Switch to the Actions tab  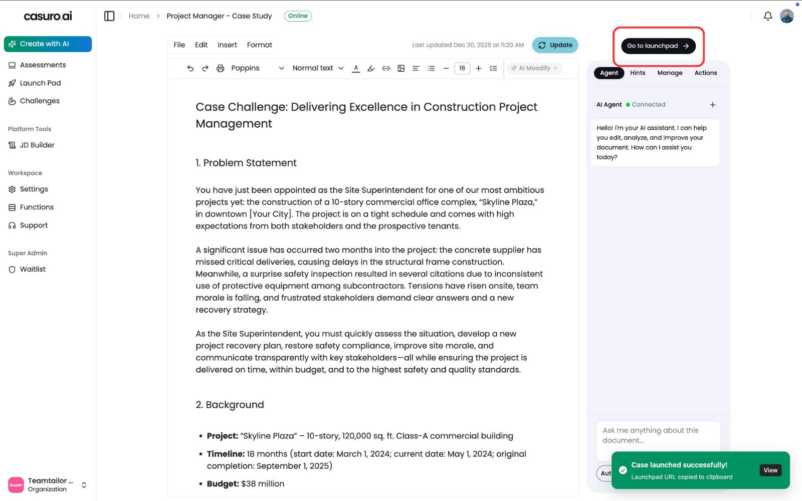click(706, 73)
